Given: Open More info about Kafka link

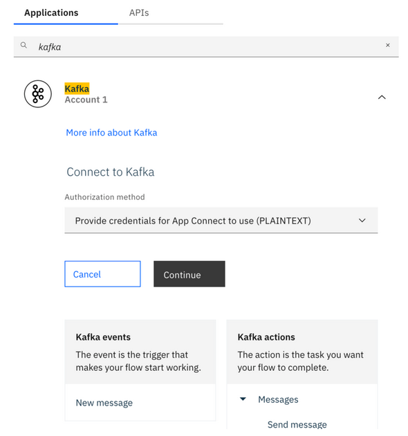Looking at the screenshot, I should click(x=111, y=133).
